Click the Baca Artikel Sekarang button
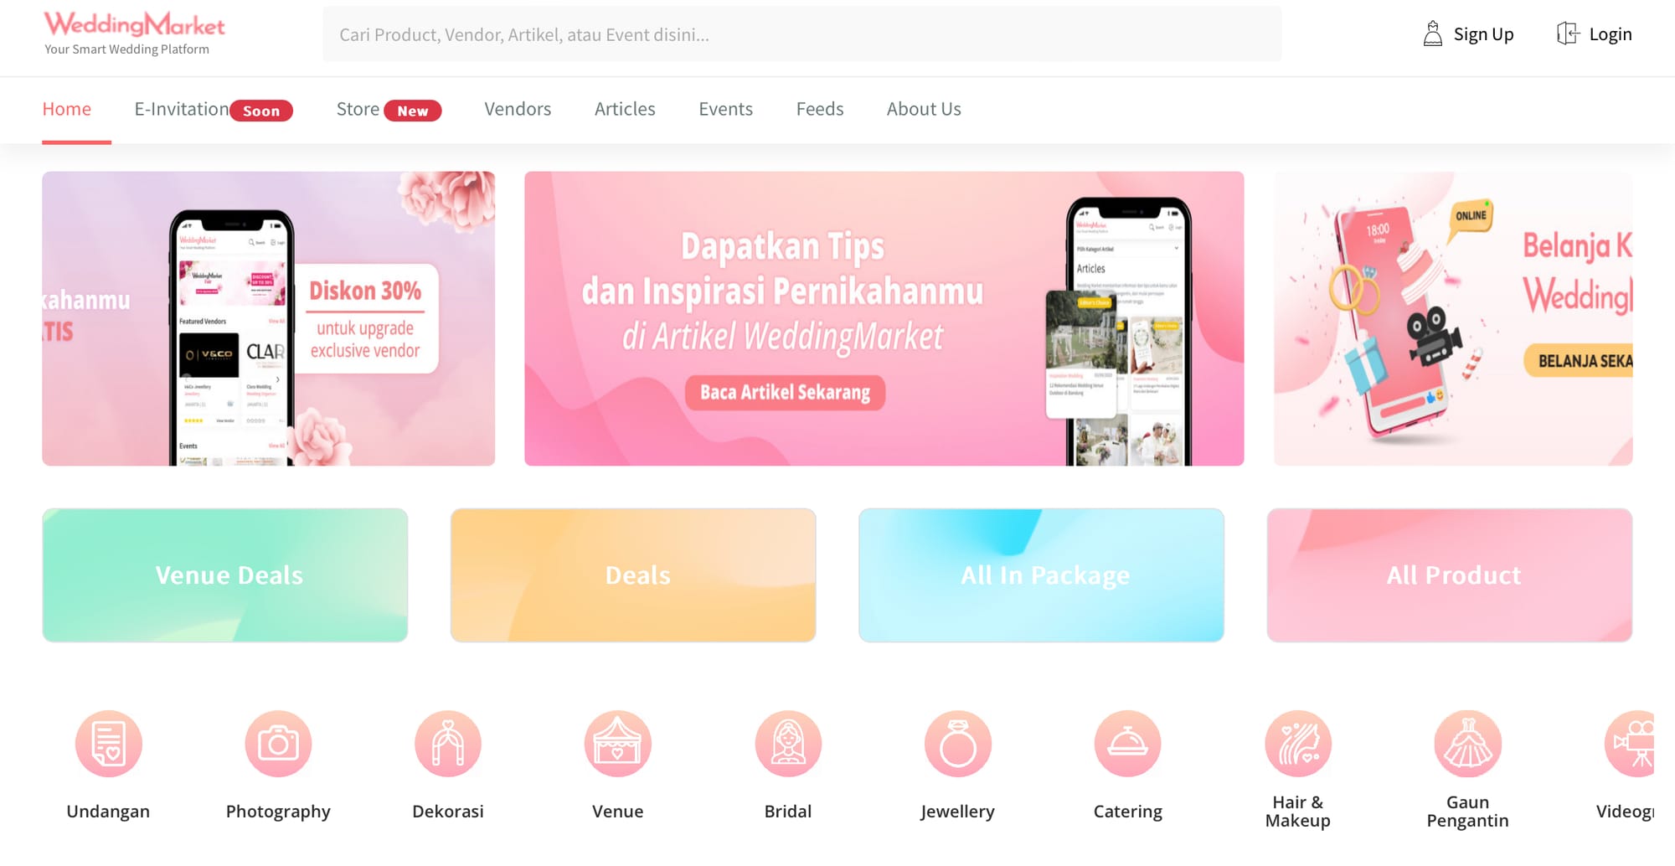The height and width of the screenshot is (866, 1675). pos(785,392)
